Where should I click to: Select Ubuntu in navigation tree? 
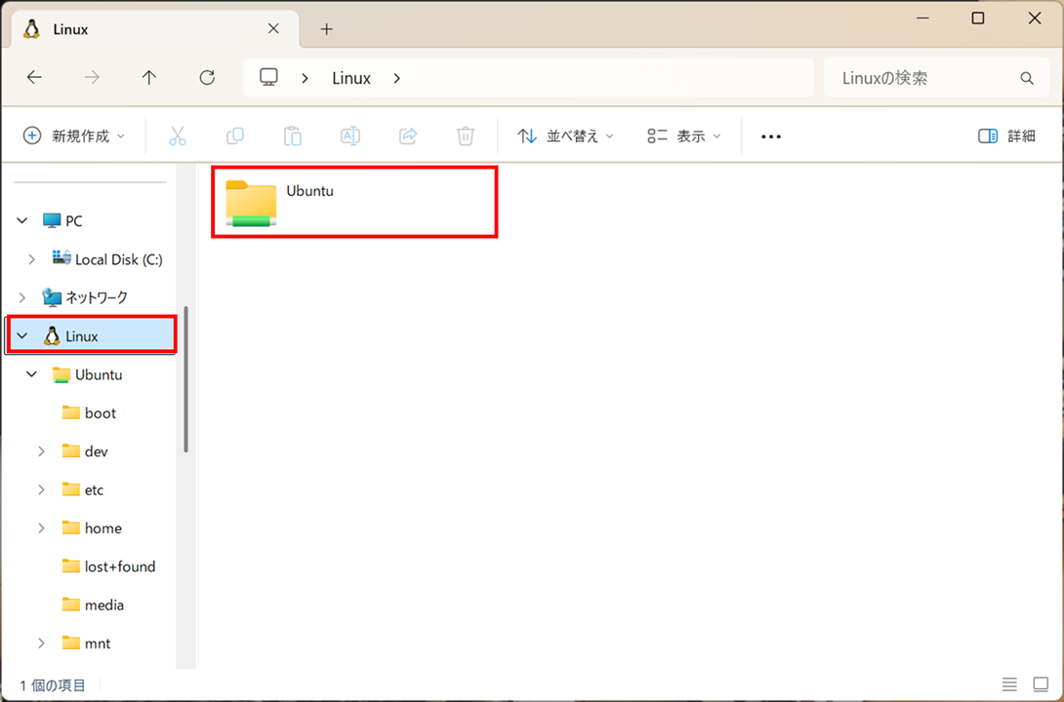[x=99, y=374]
